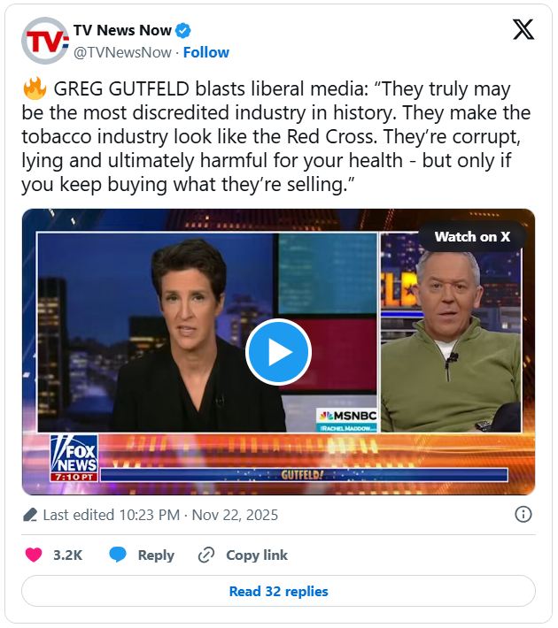Open the Read 32 replies button
Viewport: 558px width, 628px height.
tap(278, 591)
